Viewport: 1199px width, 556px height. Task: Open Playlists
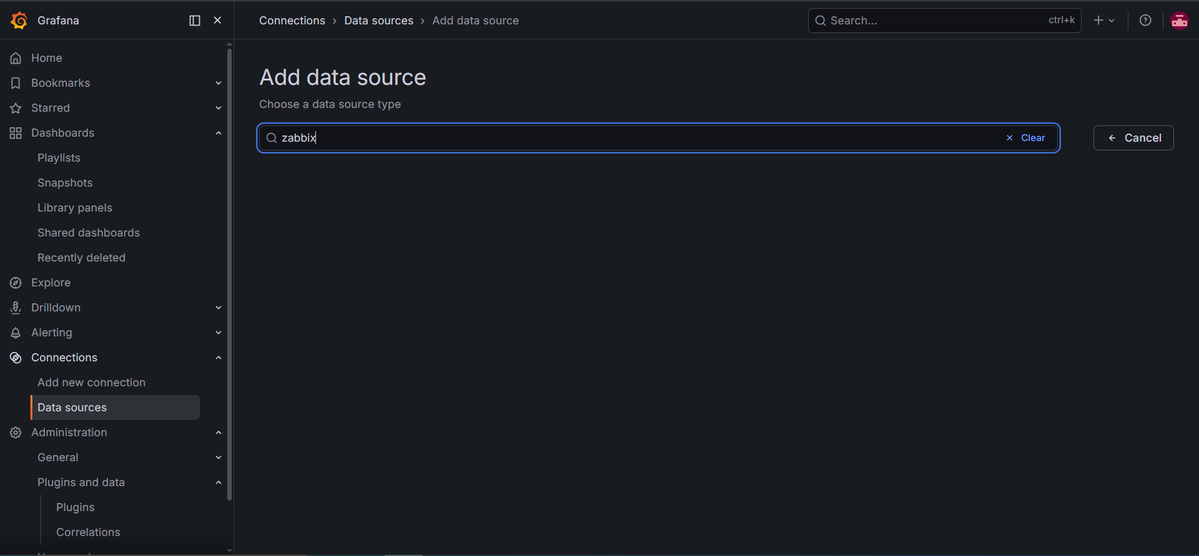(59, 158)
